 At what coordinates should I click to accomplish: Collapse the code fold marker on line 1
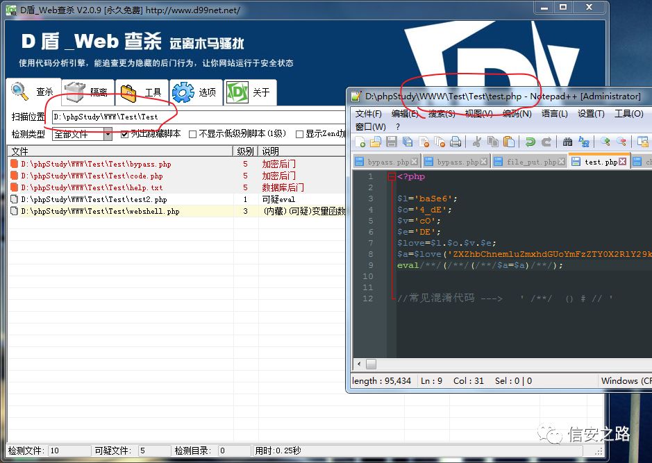[392, 176]
